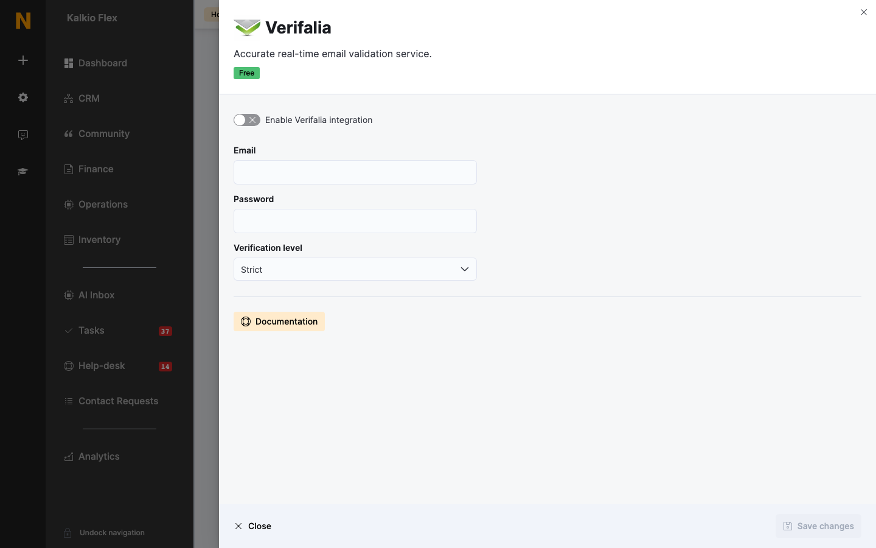Click the orange N logo icon
Image resolution: width=876 pixels, height=548 pixels.
tap(23, 21)
